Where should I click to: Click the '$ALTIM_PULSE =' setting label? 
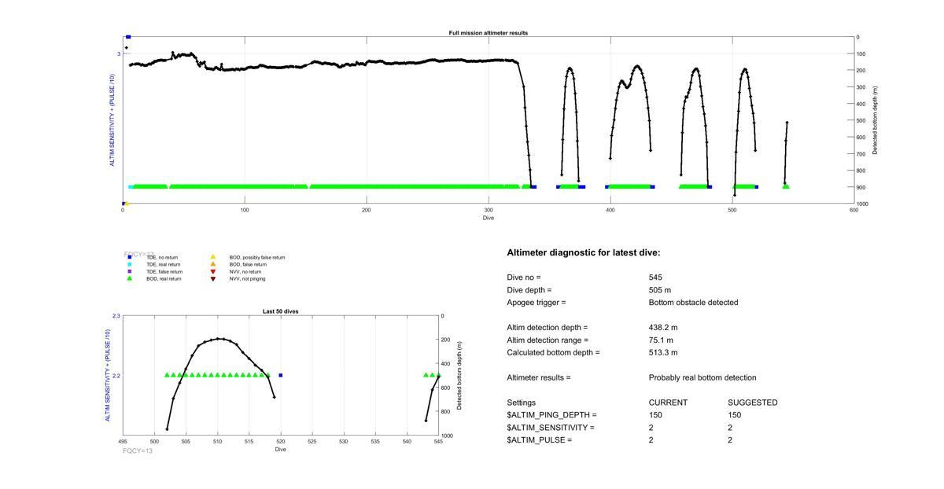539,440
